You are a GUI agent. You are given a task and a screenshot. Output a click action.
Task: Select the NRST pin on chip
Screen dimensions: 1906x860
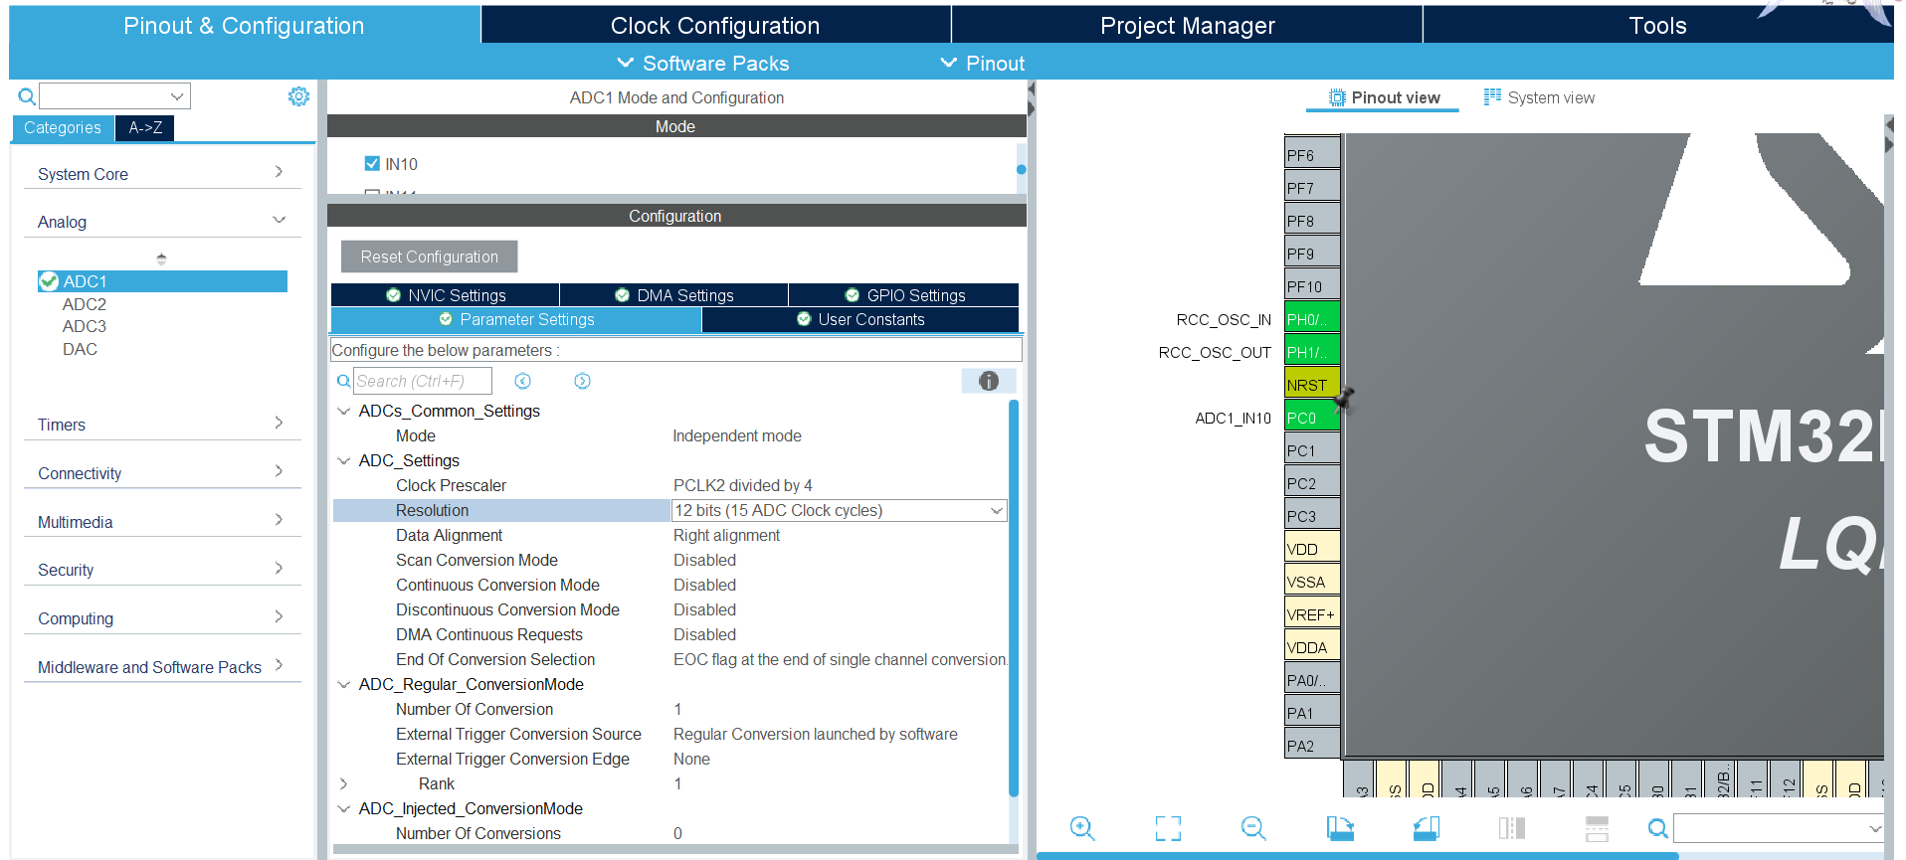tap(1312, 385)
